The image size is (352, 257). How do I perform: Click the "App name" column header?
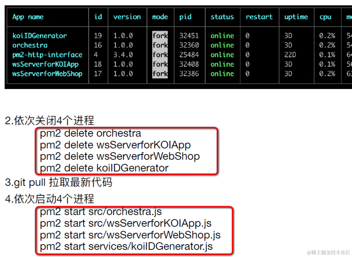(28, 17)
